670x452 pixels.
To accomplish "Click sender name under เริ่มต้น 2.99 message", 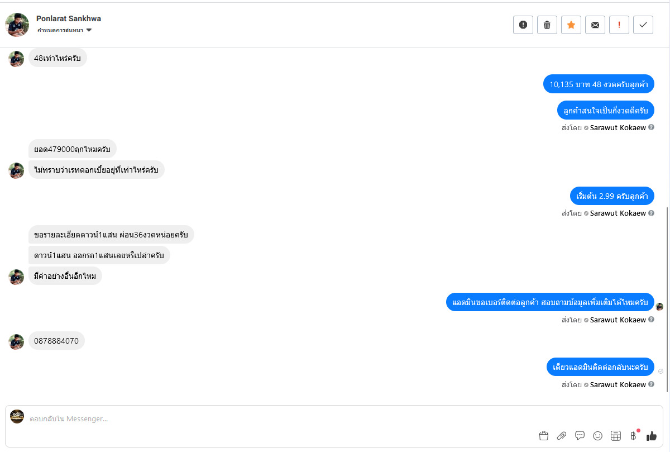I will pyautogui.click(x=618, y=213).
